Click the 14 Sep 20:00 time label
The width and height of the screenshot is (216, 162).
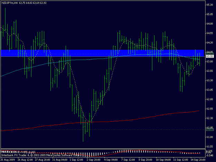198,160
